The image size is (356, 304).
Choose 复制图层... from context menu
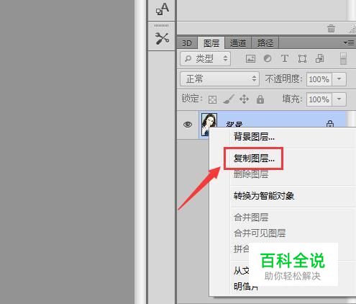[x=254, y=158]
